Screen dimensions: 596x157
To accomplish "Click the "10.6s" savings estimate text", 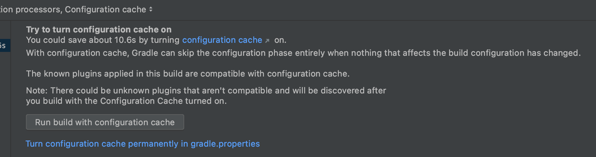I will [125, 40].
